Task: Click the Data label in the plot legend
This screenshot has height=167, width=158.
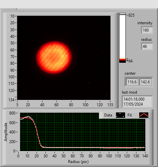Action: [108, 115]
